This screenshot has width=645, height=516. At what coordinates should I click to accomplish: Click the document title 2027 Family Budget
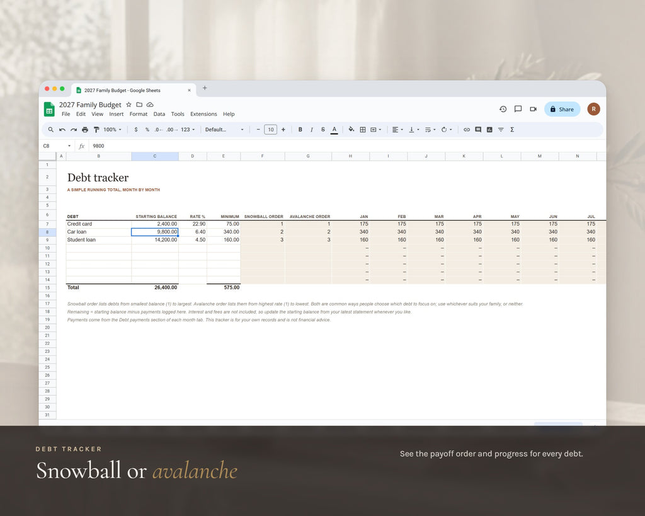point(90,105)
